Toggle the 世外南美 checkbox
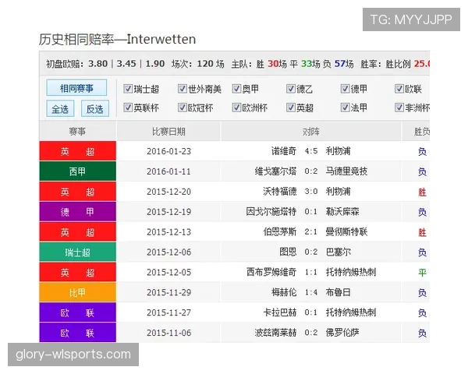 pyautogui.click(x=183, y=89)
